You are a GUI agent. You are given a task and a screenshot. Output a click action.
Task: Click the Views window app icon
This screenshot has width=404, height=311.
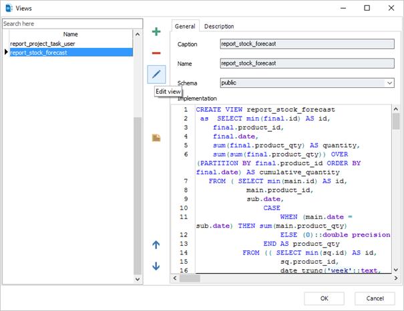click(9, 8)
